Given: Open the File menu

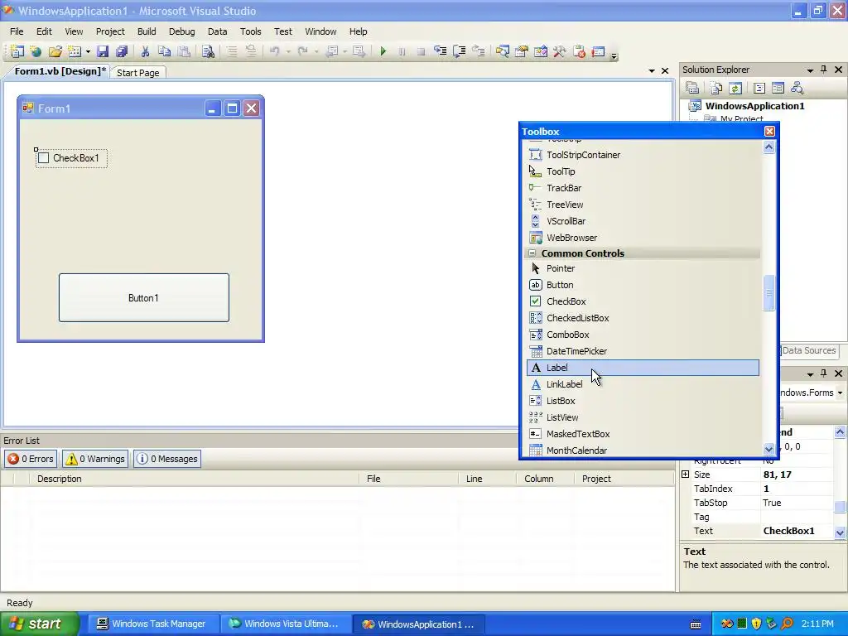Looking at the screenshot, I should pyautogui.click(x=17, y=31).
